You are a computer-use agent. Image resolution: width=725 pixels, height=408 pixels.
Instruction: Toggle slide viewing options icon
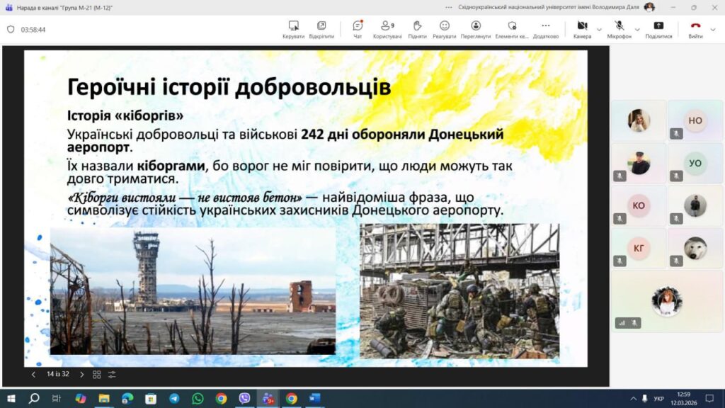tap(112, 374)
